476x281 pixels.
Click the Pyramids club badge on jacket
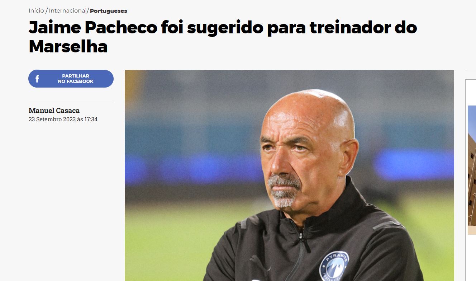pos(334,266)
